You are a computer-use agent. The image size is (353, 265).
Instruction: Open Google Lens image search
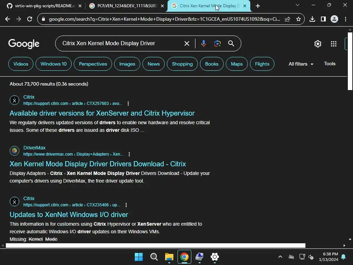pyautogui.click(x=218, y=43)
